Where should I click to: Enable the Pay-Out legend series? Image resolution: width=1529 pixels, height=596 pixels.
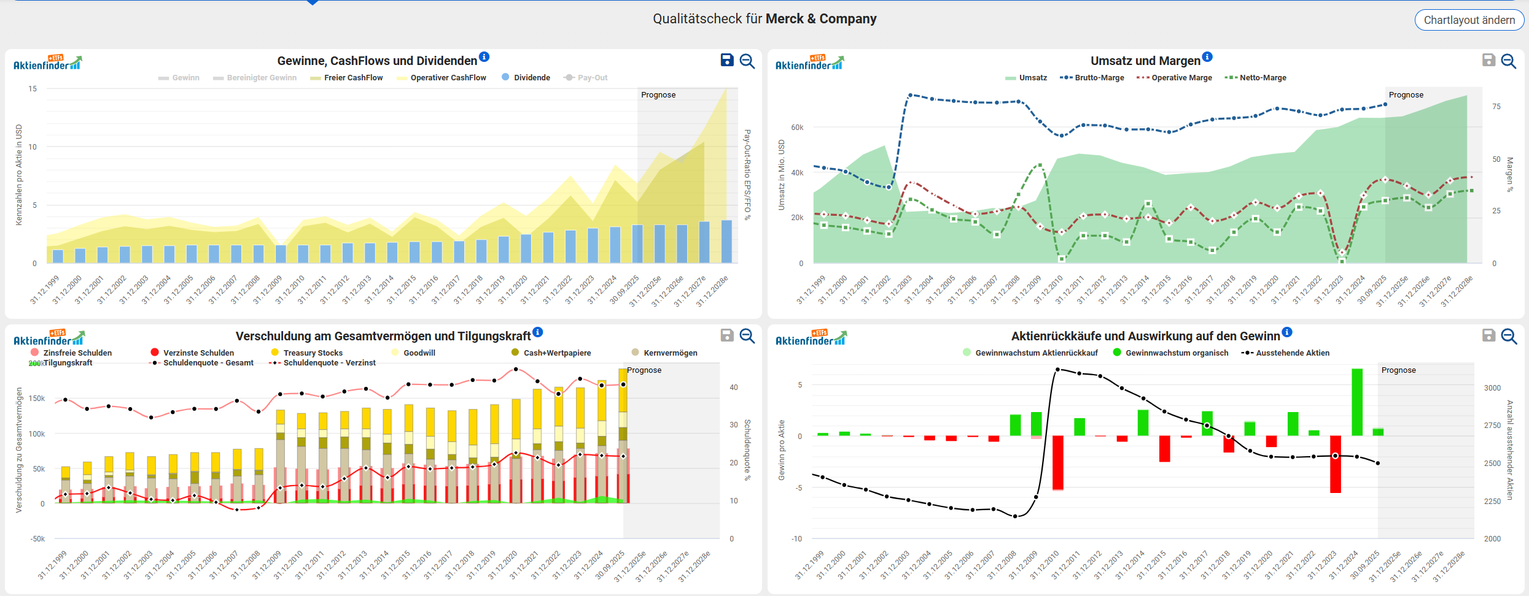[586, 78]
